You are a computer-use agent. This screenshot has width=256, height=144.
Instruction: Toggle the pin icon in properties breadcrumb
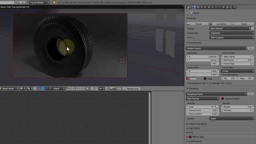pyautogui.click(x=188, y=13)
